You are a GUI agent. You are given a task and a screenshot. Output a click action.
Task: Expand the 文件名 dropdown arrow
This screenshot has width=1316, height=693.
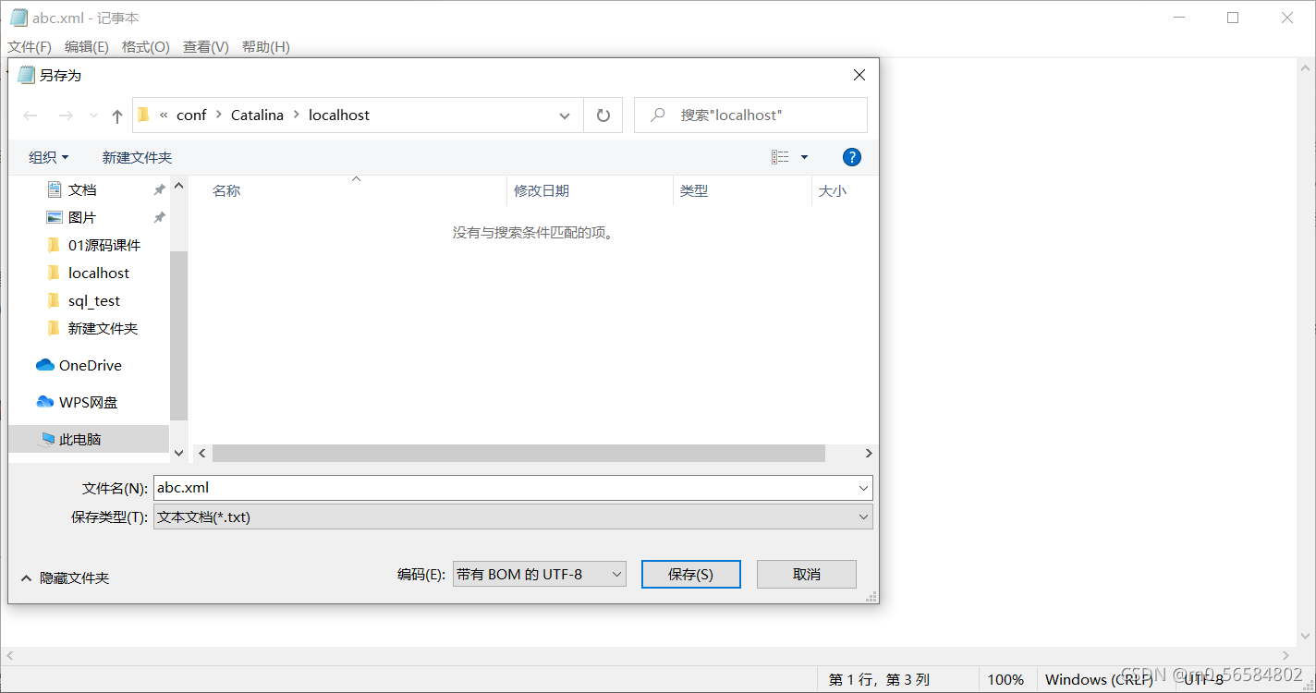[864, 488]
